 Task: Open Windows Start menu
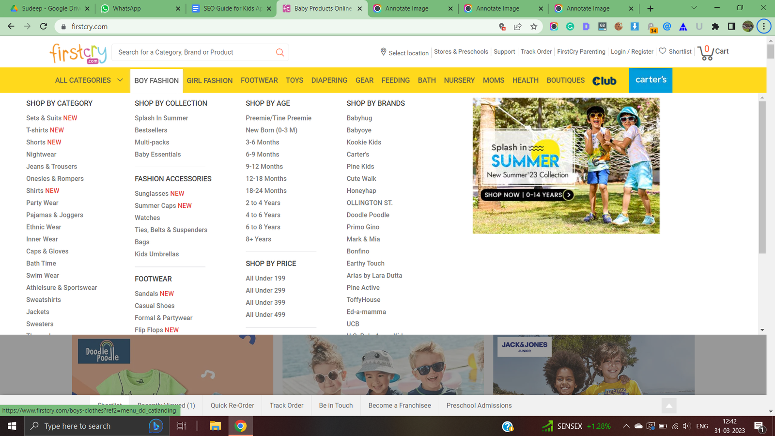point(12,426)
